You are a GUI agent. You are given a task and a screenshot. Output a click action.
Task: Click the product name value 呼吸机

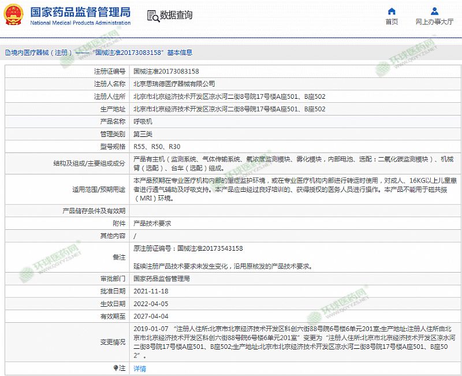point(143,122)
